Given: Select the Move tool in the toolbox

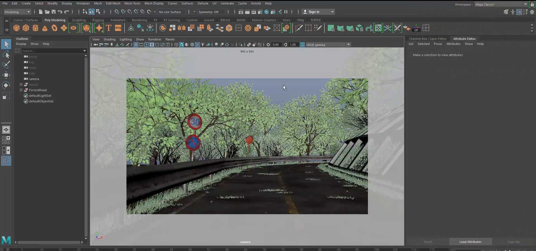Looking at the screenshot, I should click(6, 75).
